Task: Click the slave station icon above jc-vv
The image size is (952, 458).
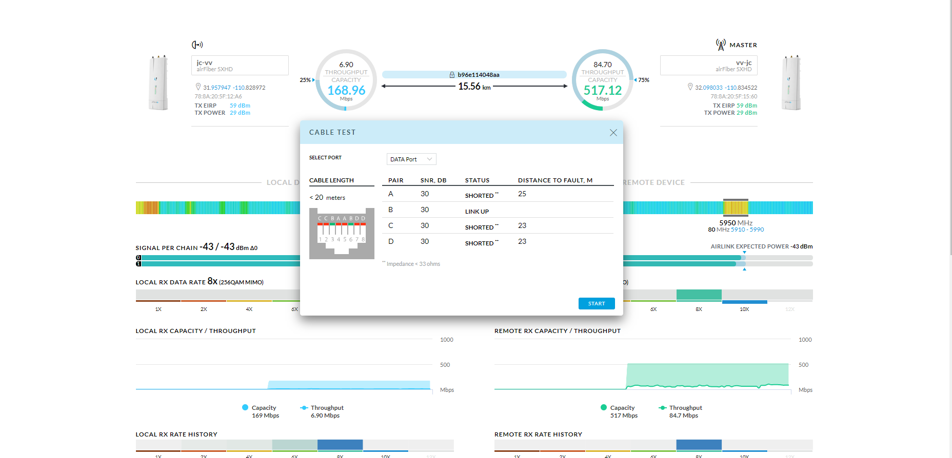Action: coord(197,45)
